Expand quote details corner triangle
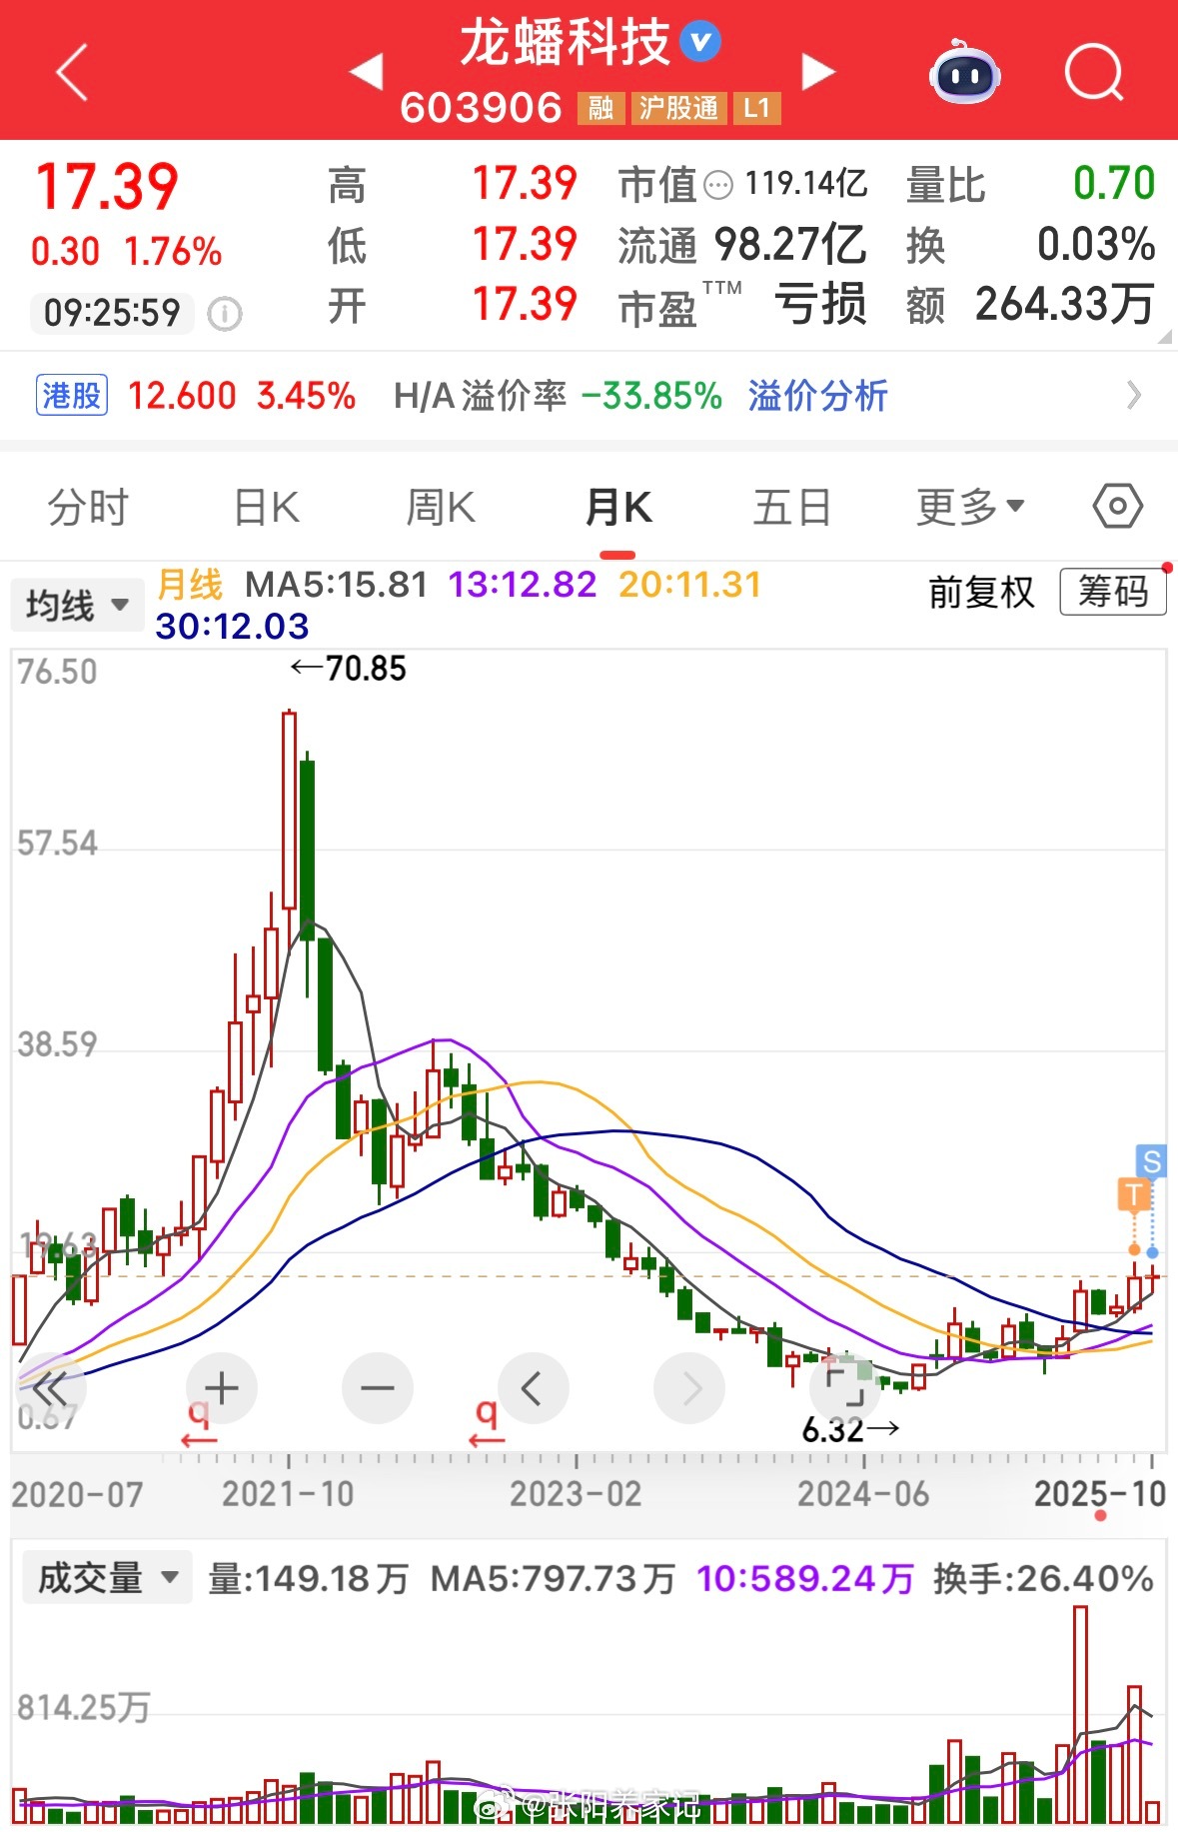The height and width of the screenshot is (1832, 1178). (1164, 337)
